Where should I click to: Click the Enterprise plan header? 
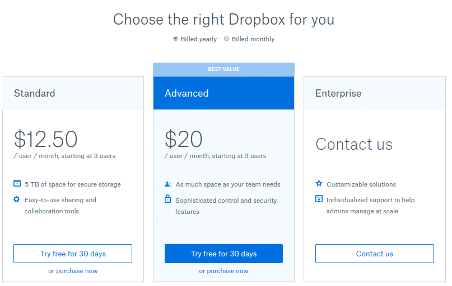point(338,93)
